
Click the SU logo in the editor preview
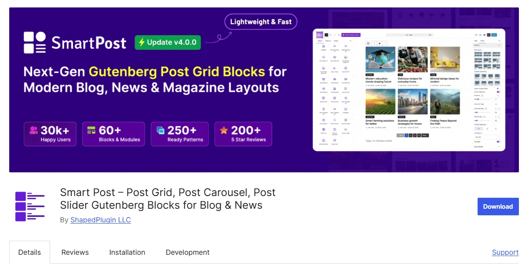319,35
